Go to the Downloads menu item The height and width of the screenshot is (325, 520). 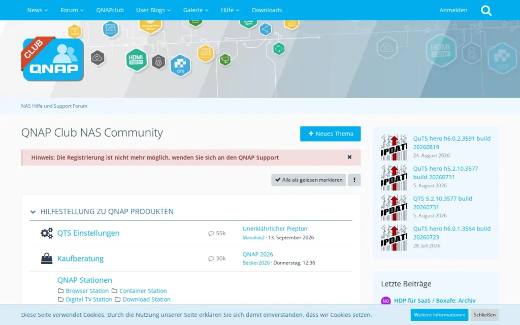pyautogui.click(x=267, y=10)
